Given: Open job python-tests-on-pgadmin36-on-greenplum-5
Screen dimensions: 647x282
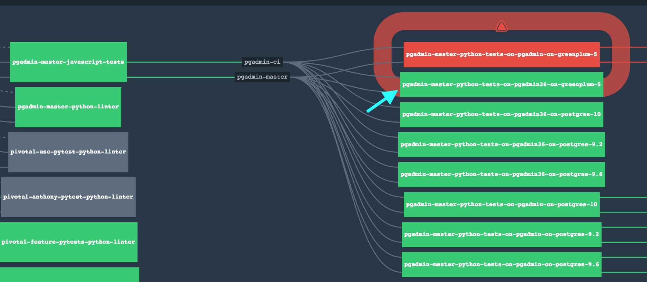Looking at the screenshot, I should click(502, 85).
